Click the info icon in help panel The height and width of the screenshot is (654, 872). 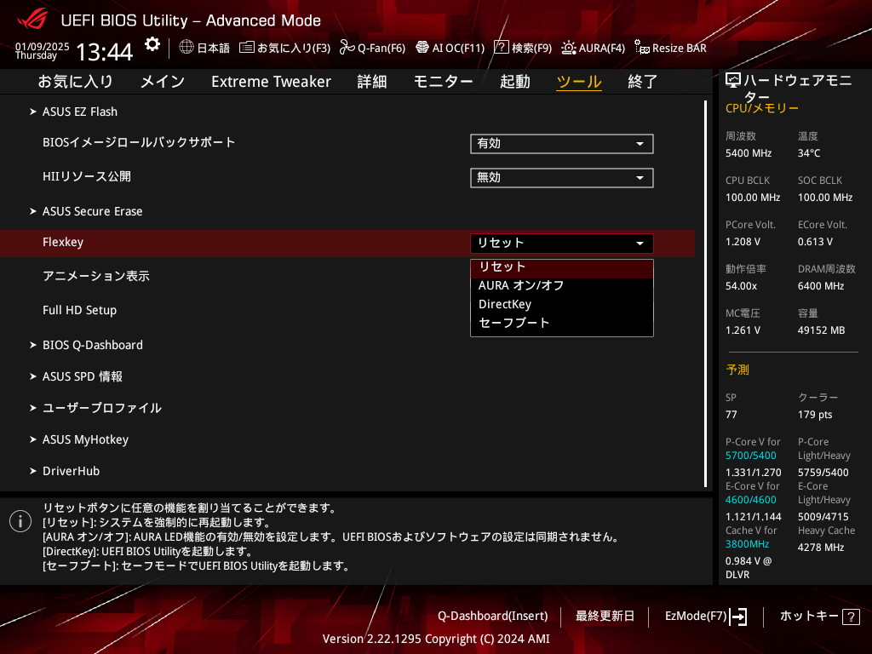click(20, 521)
